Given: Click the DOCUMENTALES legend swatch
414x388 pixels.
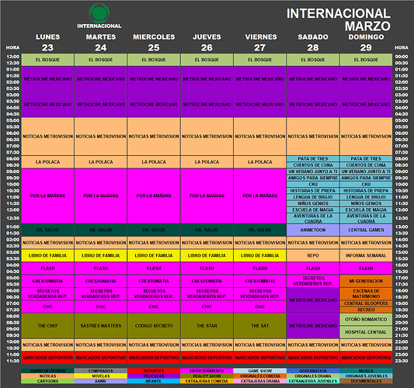Looking at the screenshot, I should [x=366, y=381].
